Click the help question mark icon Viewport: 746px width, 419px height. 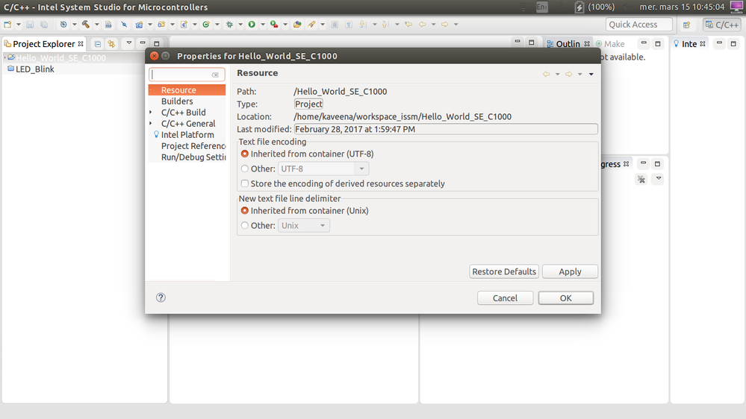(161, 297)
